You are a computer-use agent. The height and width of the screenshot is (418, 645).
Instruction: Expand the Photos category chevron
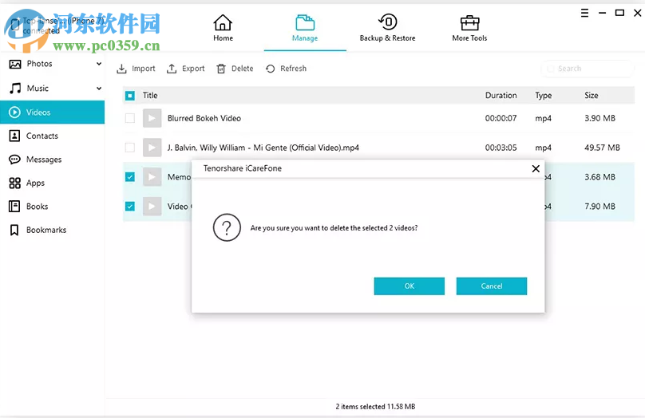[x=99, y=64]
